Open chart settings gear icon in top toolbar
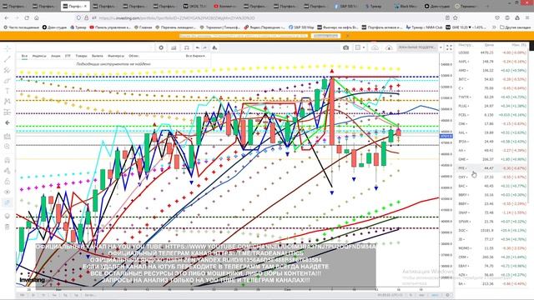The width and height of the screenshot is (534, 300). tap(161, 48)
